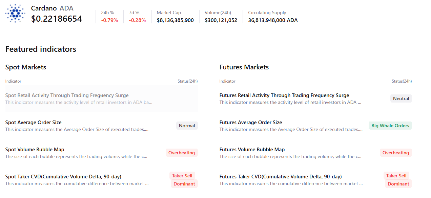Open Spot Volume Bubble Map indicator
431x198 pixels.
(x=101, y=153)
